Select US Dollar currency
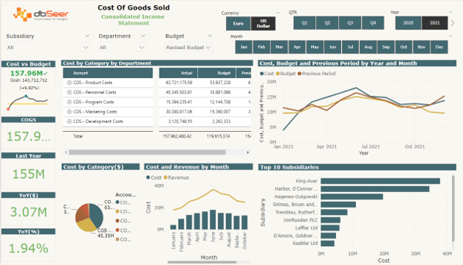This screenshot has height=265, width=463. pyautogui.click(x=263, y=24)
